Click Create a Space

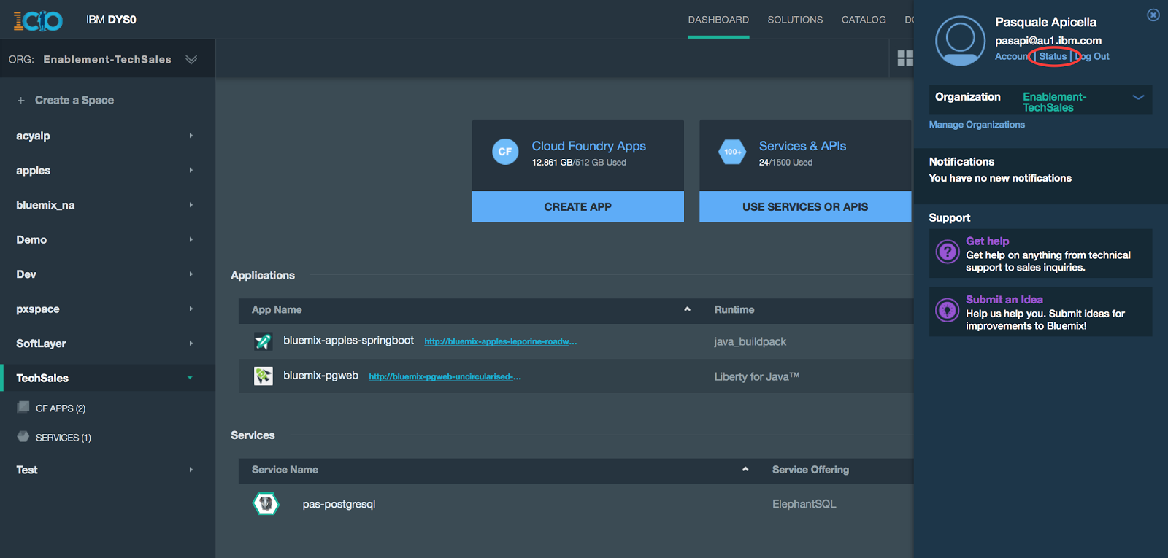(x=74, y=101)
